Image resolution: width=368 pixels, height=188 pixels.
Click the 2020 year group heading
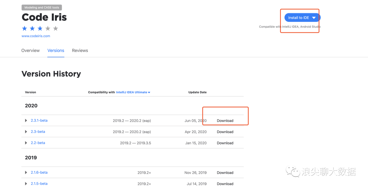point(31,106)
